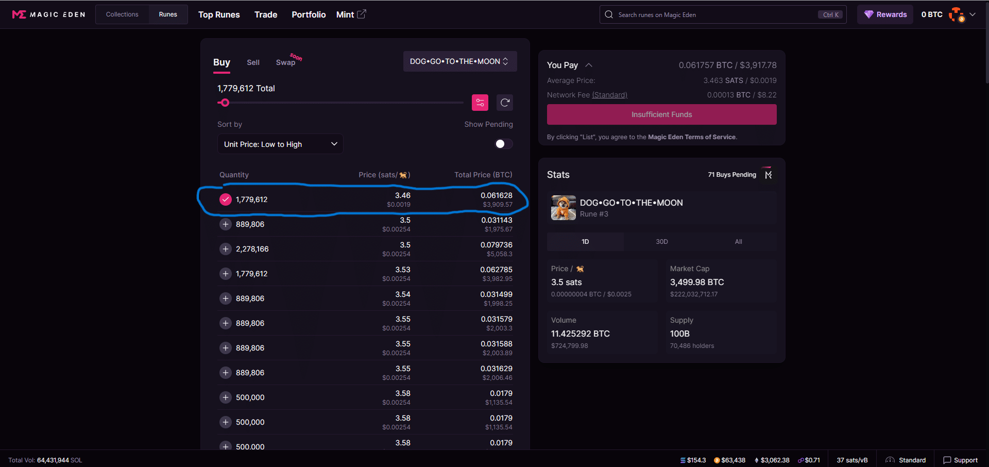Click the Ethereum price icon in footer
This screenshot has width=989, height=467.
pos(757,460)
